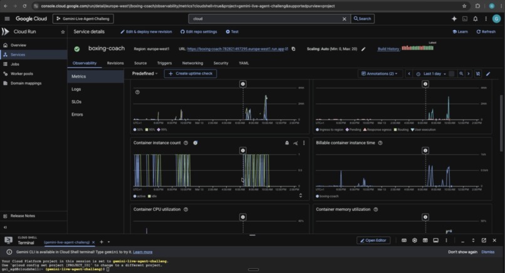This screenshot has height=273, width=505.
Task: Click the Open Editor button
Action: [x=373, y=240]
